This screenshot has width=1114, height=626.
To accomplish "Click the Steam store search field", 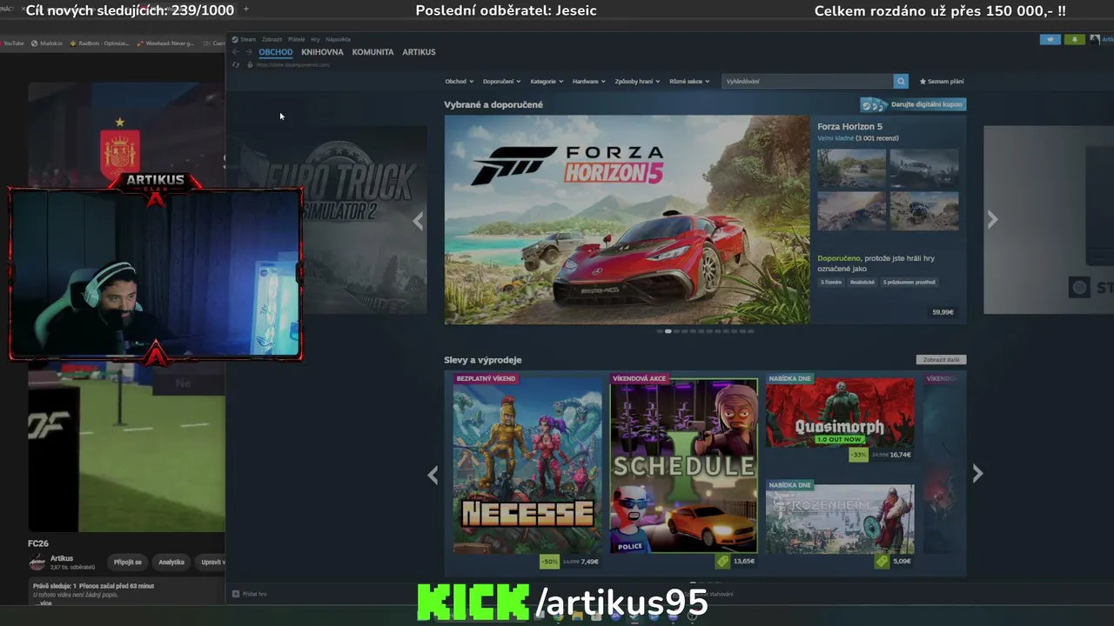I will 808,81.
